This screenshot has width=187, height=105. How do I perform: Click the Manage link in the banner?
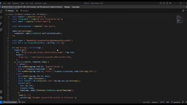[67, 7]
